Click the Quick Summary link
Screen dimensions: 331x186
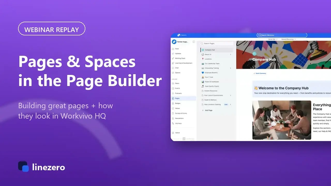[260, 73]
